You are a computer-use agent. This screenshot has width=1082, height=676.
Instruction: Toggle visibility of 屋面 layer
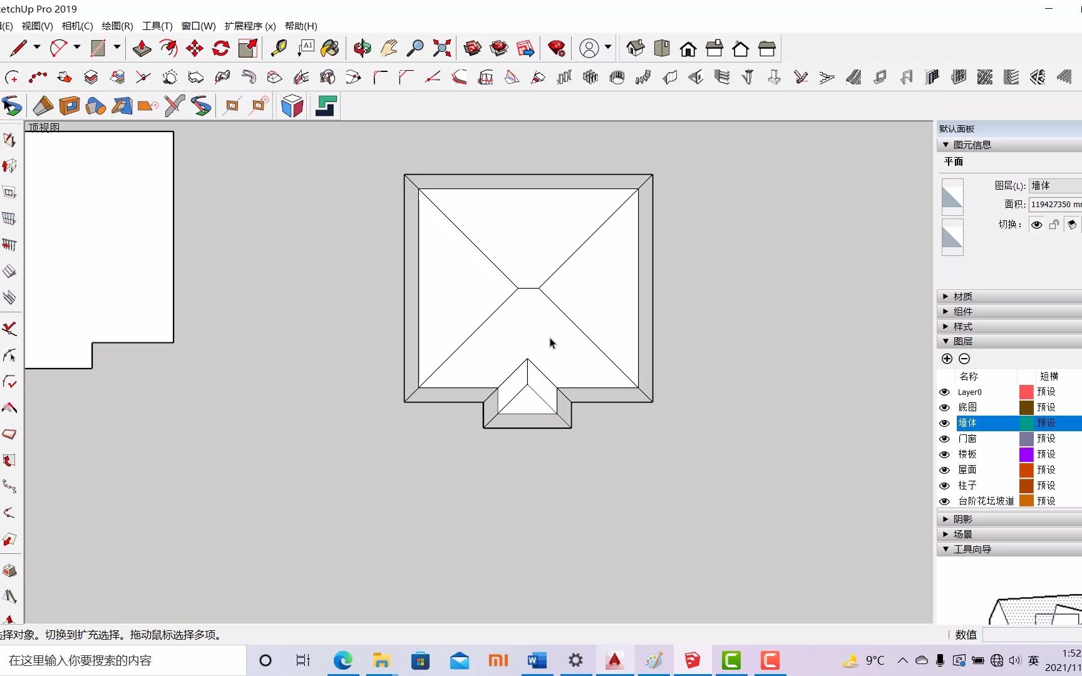point(944,470)
